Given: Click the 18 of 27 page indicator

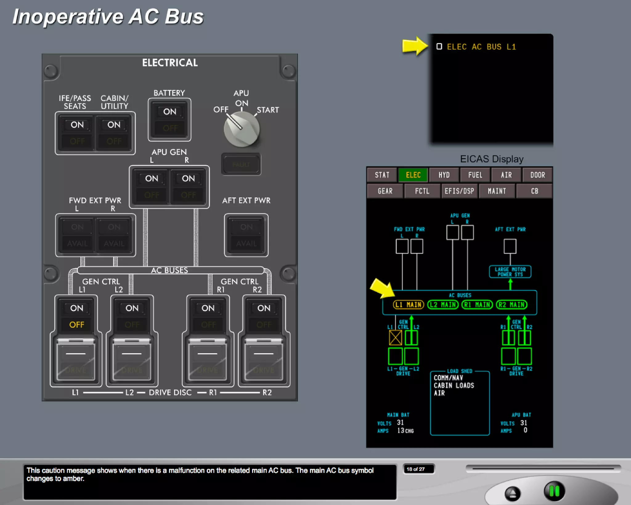Looking at the screenshot, I should tap(419, 469).
